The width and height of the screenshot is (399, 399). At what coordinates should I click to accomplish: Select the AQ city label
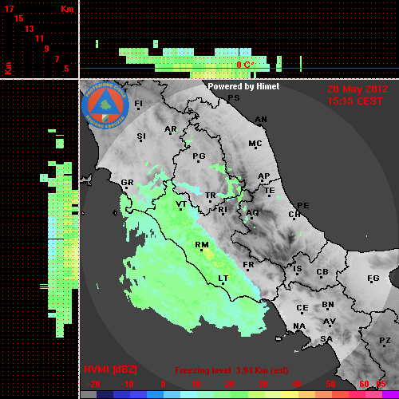pyautogui.click(x=252, y=213)
